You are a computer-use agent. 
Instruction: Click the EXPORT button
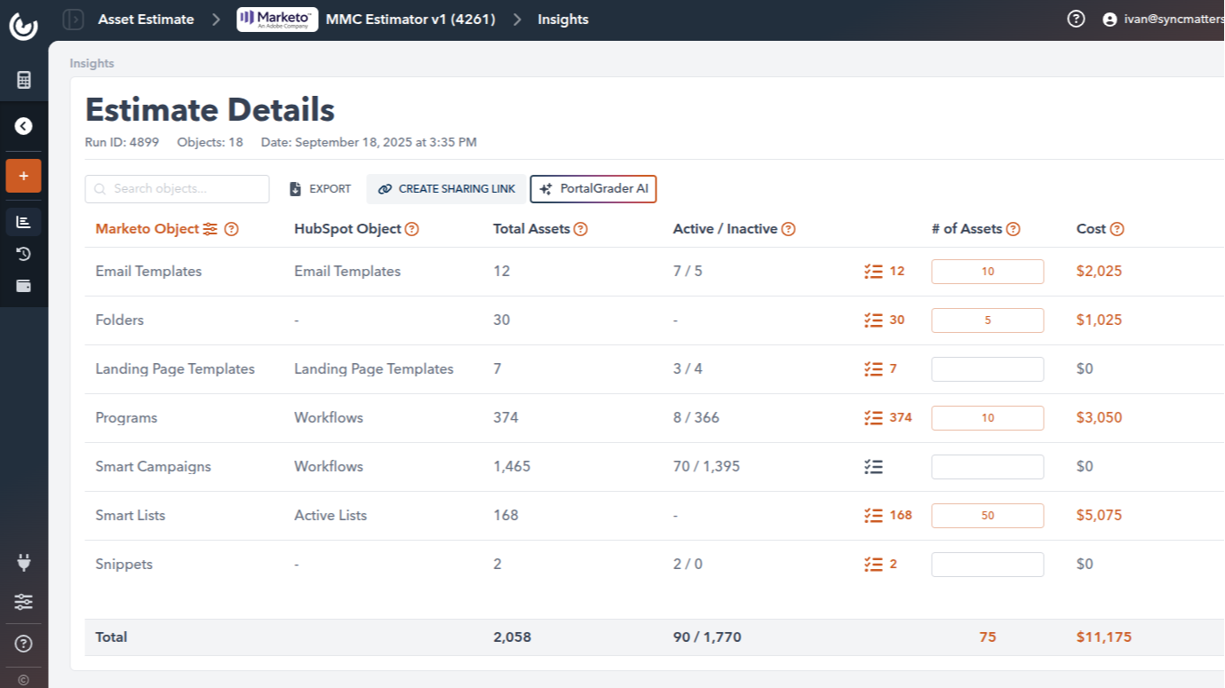[320, 188]
